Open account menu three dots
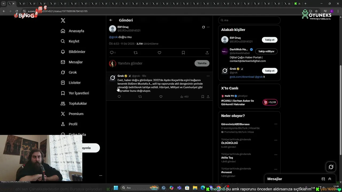342x192 pixels. (x=101, y=176)
